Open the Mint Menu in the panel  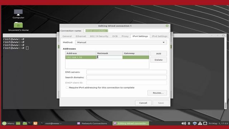click(x=8, y=123)
